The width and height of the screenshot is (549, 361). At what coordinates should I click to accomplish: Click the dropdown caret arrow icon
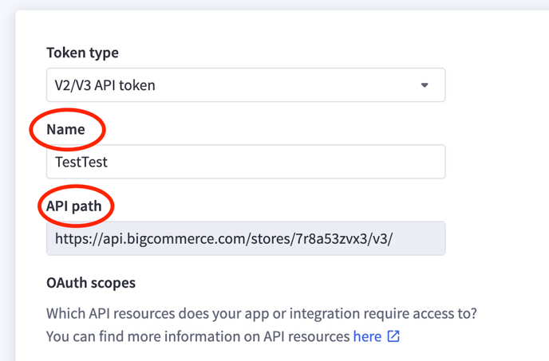425,85
